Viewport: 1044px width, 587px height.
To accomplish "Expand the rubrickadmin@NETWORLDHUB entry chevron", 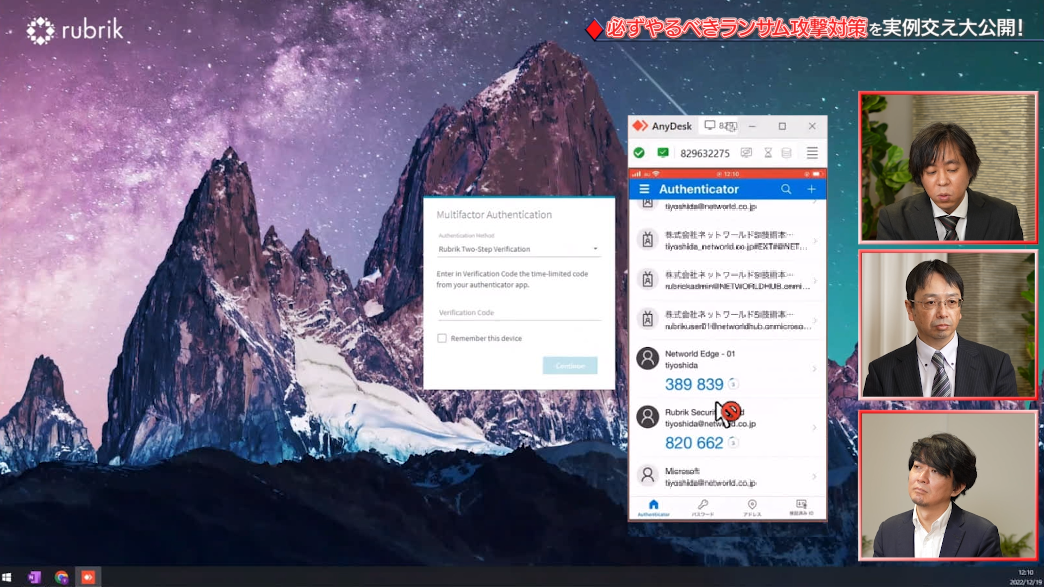I will point(815,280).
